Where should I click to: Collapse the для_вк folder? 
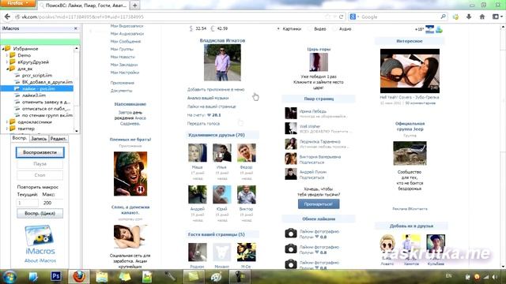[x=7, y=69]
